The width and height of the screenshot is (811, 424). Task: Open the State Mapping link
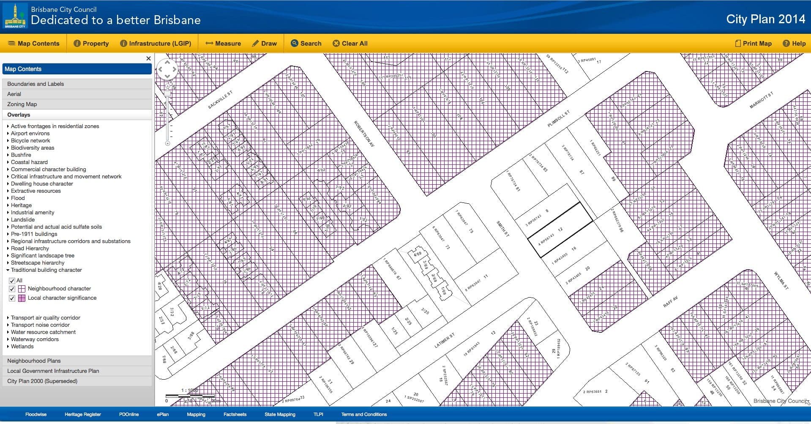280,414
